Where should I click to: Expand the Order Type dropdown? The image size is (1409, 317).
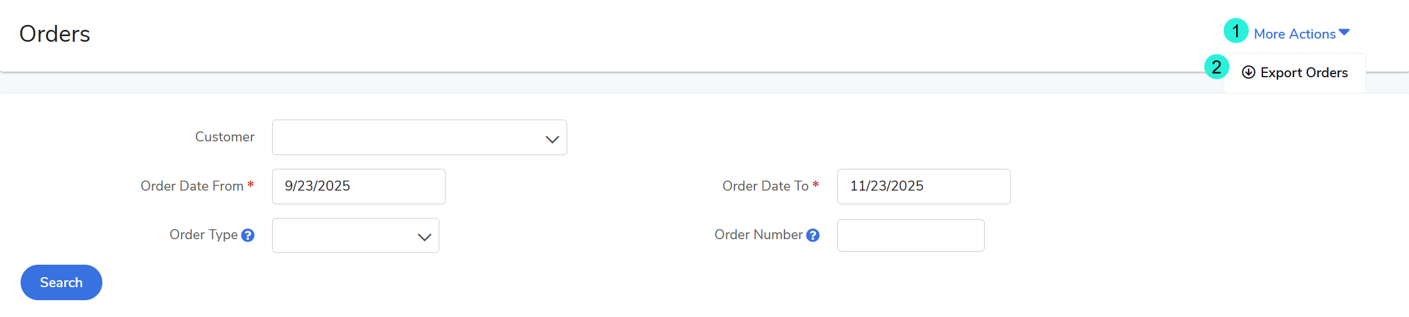355,235
